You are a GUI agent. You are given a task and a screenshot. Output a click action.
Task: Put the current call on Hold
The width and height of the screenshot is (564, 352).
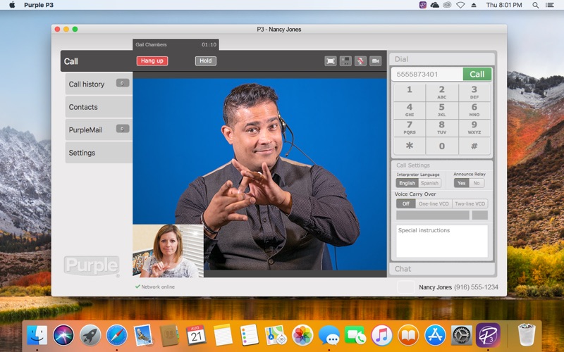point(206,61)
